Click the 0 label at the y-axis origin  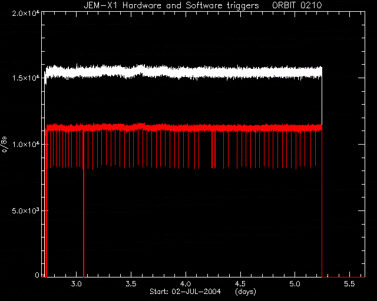(37, 275)
